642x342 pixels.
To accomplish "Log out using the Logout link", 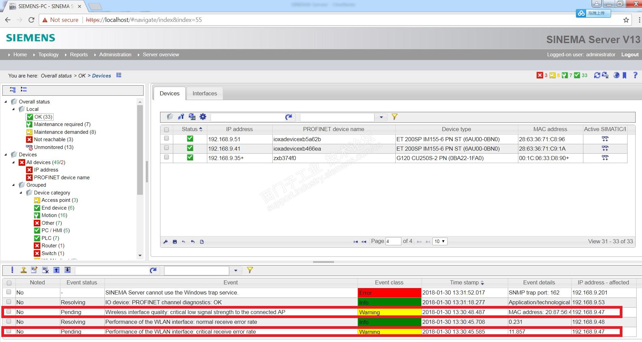I will pos(630,55).
